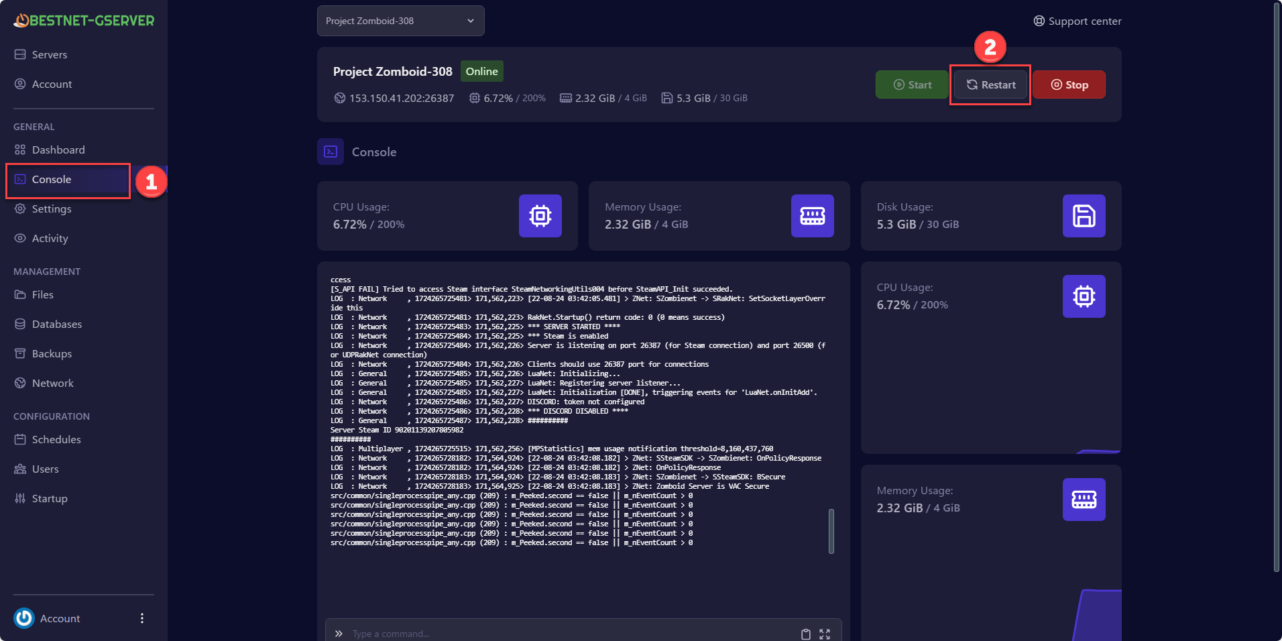Viewport: 1282px width, 641px height.
Task: Click the console output scrollbar
Action: point(831,531)
